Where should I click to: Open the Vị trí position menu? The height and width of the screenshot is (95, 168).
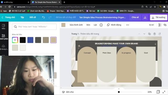151,25
